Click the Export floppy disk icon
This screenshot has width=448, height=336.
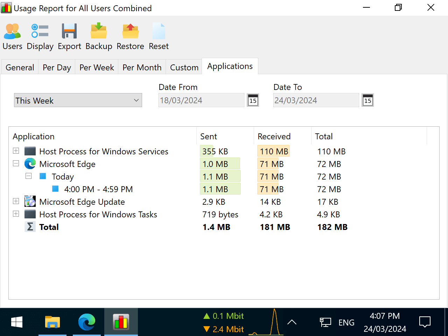pyautogui.click(x=69, y=31)
